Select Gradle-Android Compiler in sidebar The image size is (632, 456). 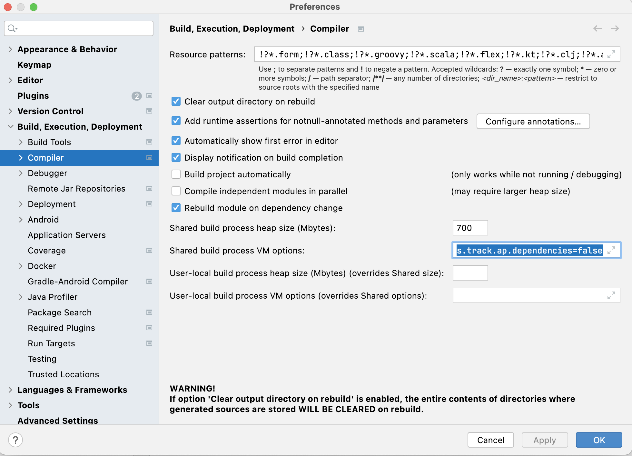point(78,282)
